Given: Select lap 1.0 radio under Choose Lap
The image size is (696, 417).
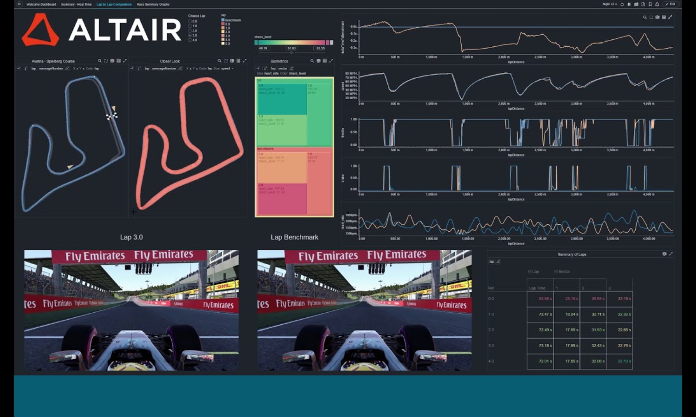Looking at the screenshot, I should 190,26.
